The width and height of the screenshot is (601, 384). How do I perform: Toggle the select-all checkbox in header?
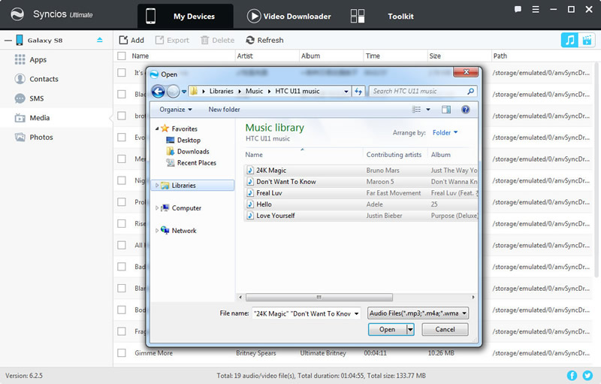(122, 56)
